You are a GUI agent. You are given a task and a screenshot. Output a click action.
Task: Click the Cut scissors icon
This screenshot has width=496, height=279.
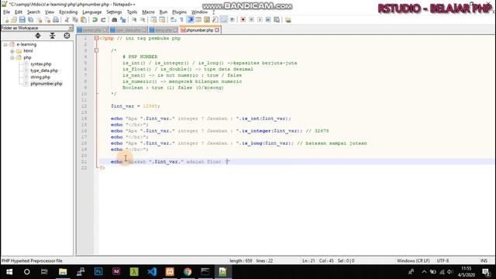[67, 20]
